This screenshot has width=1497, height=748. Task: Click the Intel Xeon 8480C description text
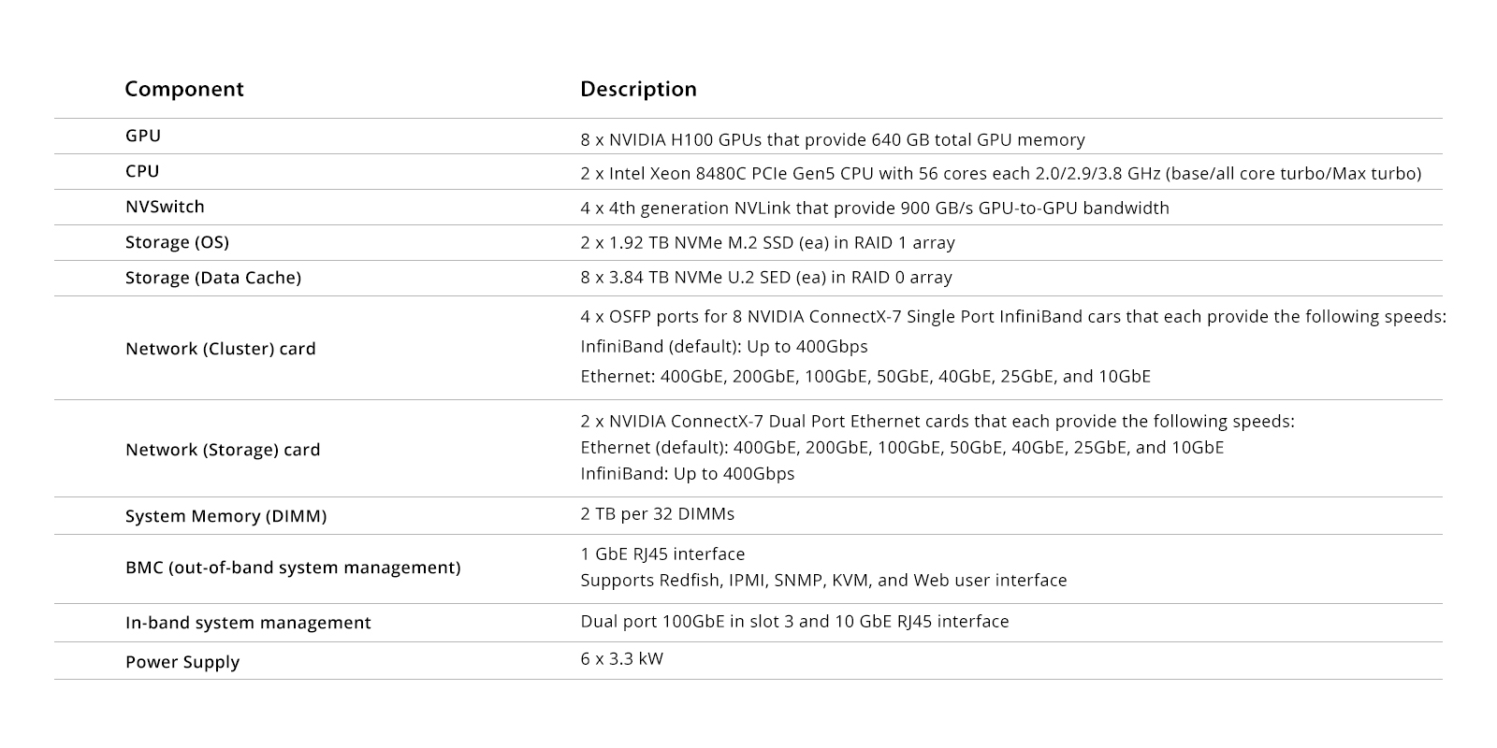click(1001, 174)
